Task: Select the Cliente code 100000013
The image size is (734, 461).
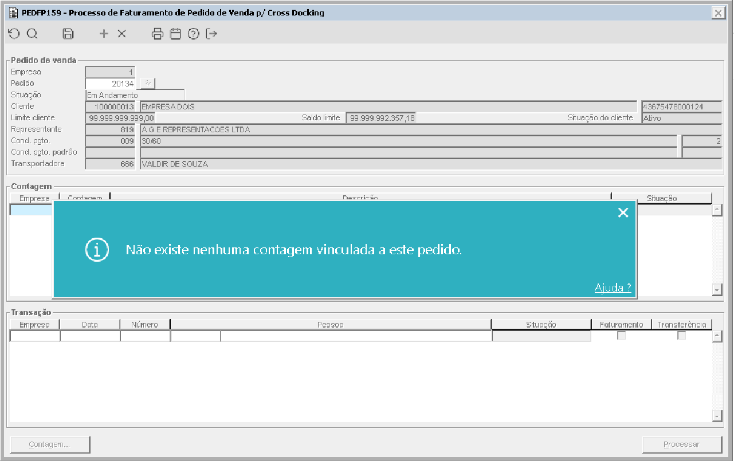Action: [x=110, y=107]
